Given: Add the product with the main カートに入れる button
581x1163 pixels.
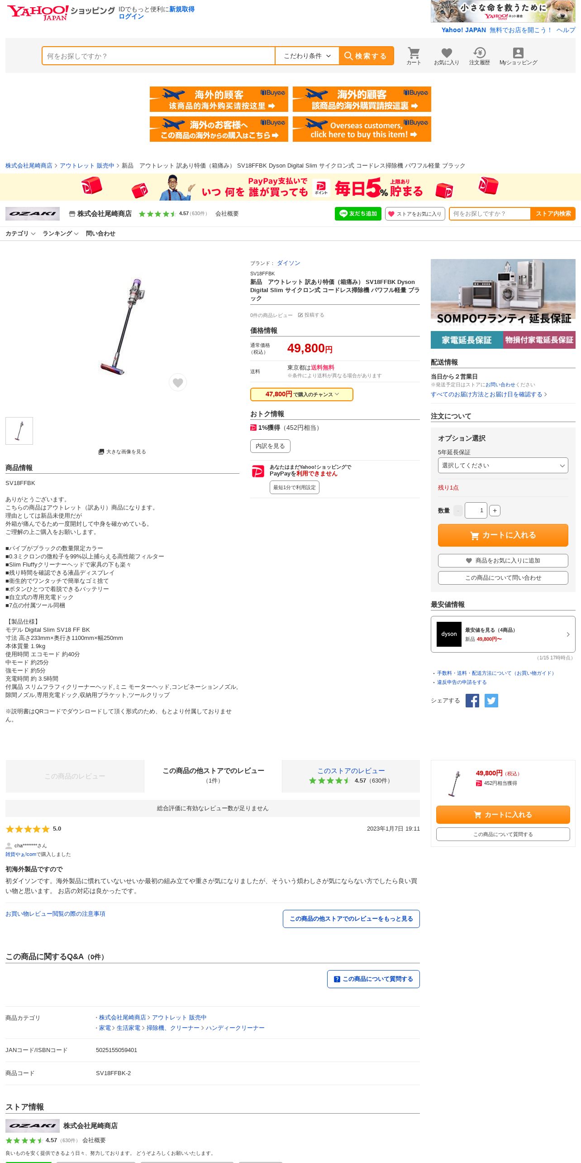Looking at the screenshot, I should pos(503,535).
